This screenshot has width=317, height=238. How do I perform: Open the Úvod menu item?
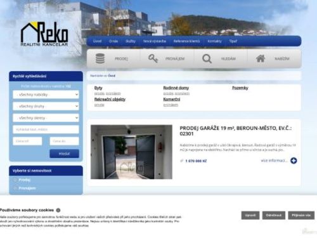click(x=97, y=41)
